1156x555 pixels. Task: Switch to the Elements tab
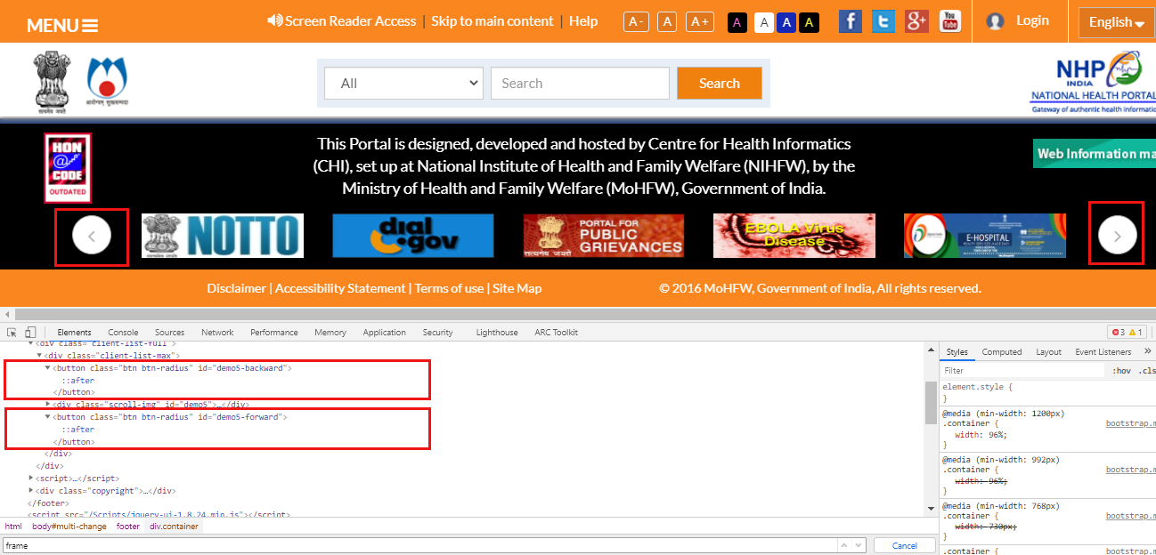click(74, 332)
